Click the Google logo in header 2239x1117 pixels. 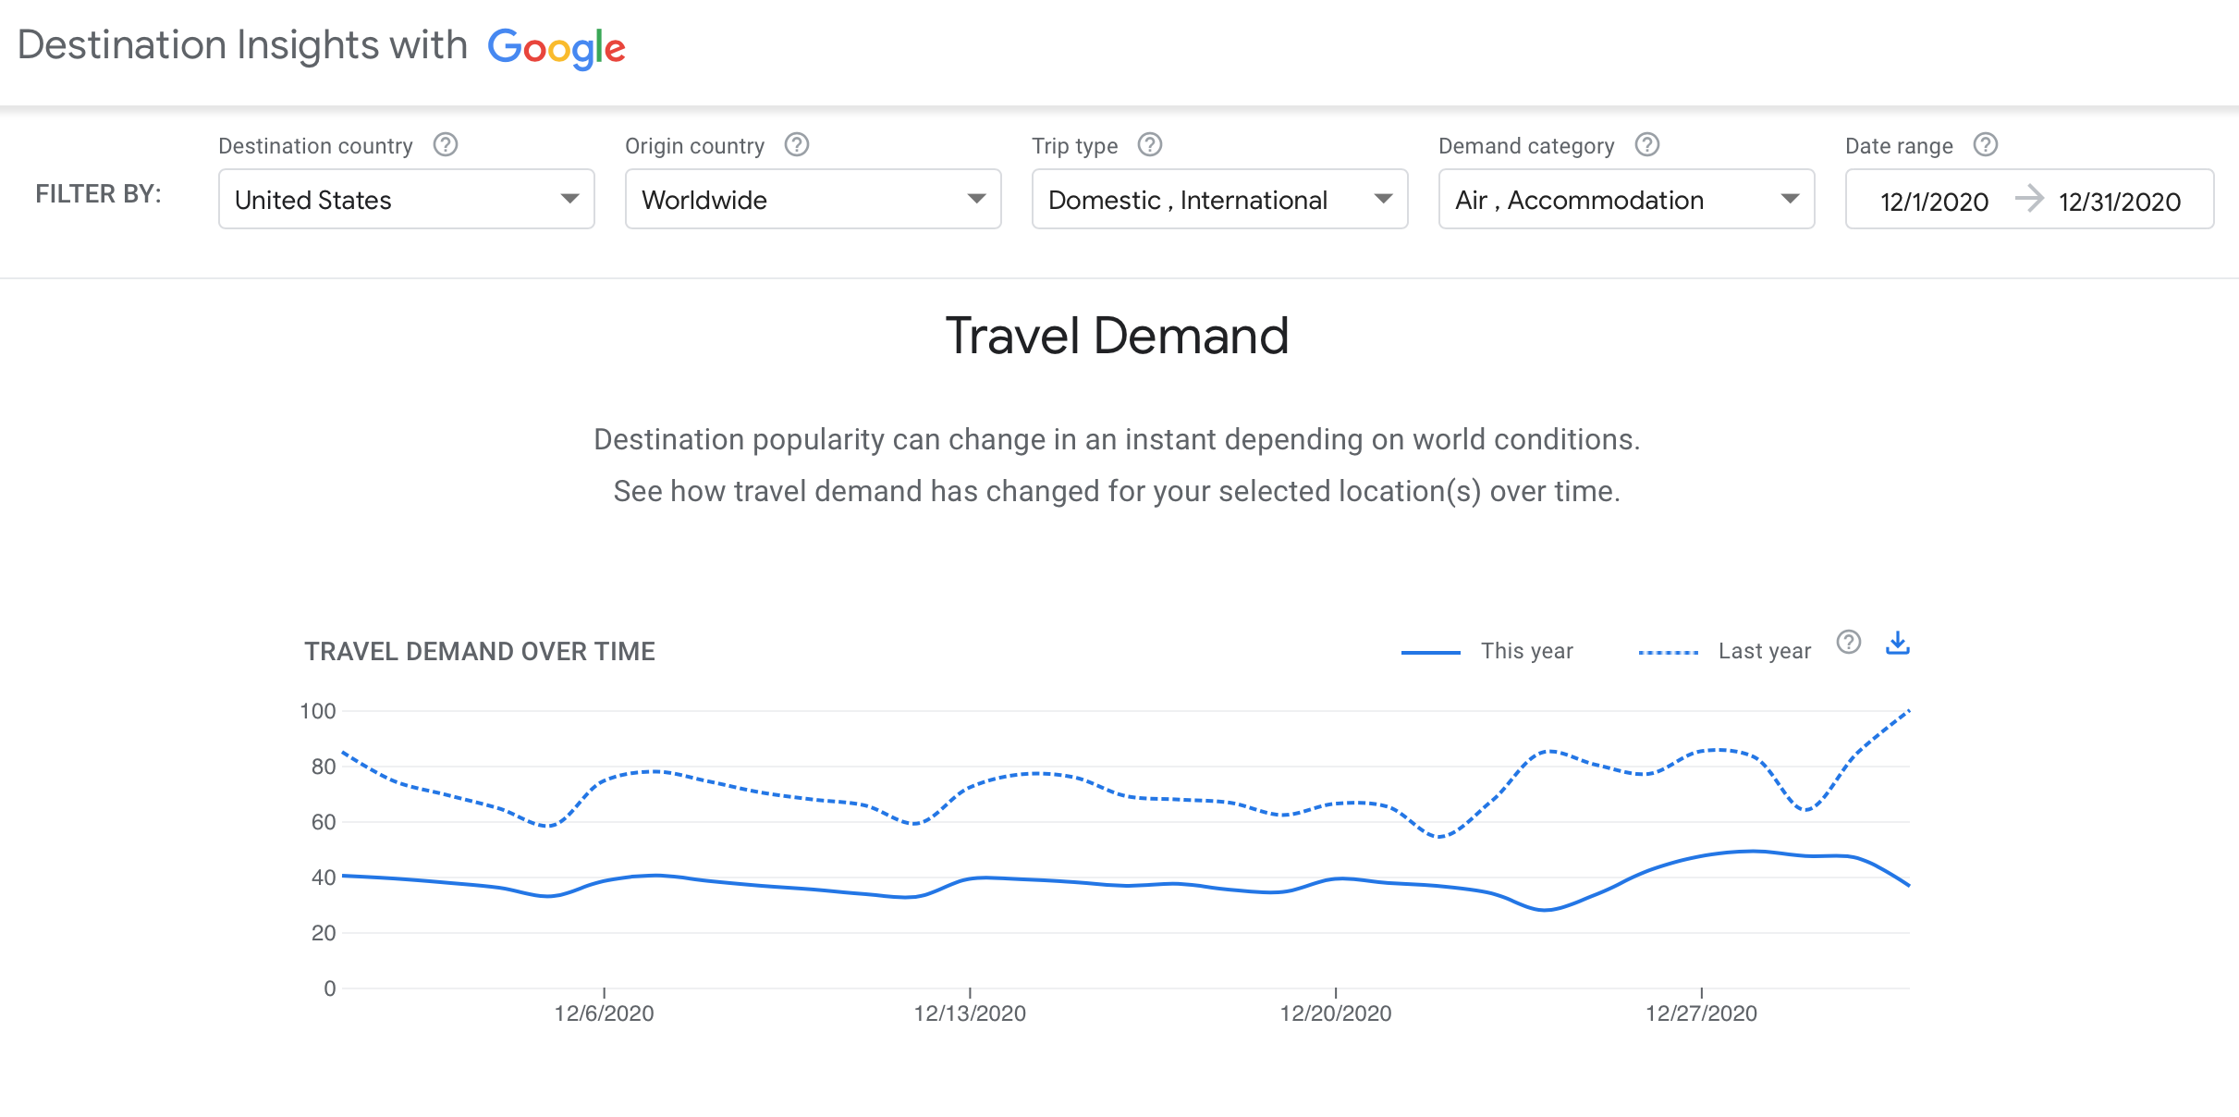(x=557, y=48)
